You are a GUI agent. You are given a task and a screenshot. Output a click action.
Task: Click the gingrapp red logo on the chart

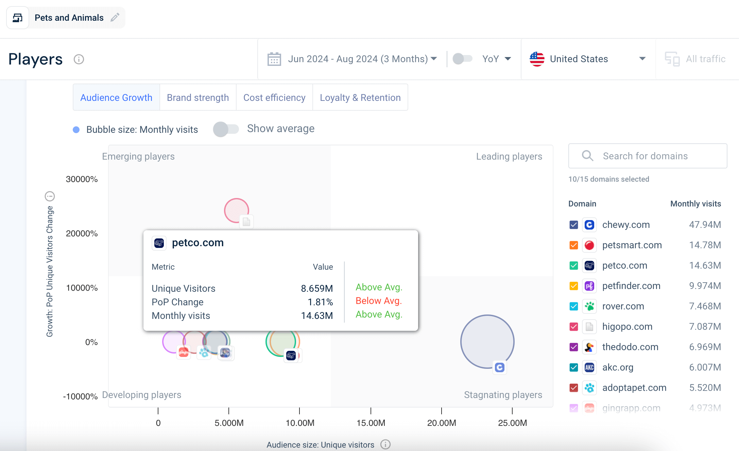(x=184, y=353)
